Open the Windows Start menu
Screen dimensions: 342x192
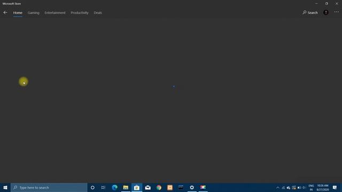5,187
